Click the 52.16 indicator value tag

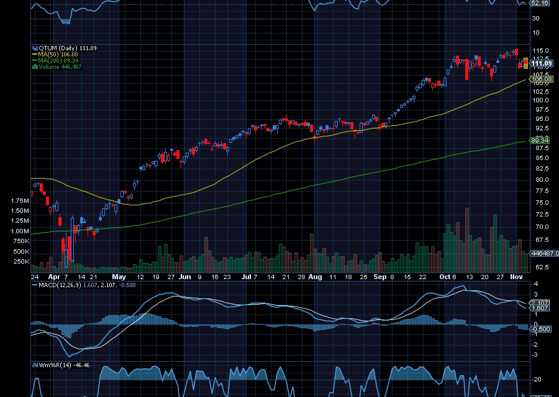pos(540,3)
